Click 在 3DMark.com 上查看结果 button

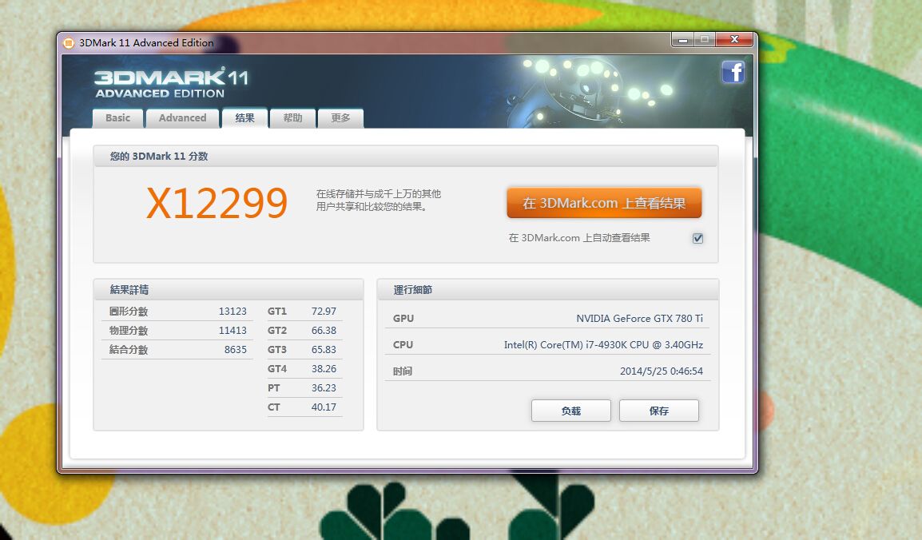(x=604, y=203)
